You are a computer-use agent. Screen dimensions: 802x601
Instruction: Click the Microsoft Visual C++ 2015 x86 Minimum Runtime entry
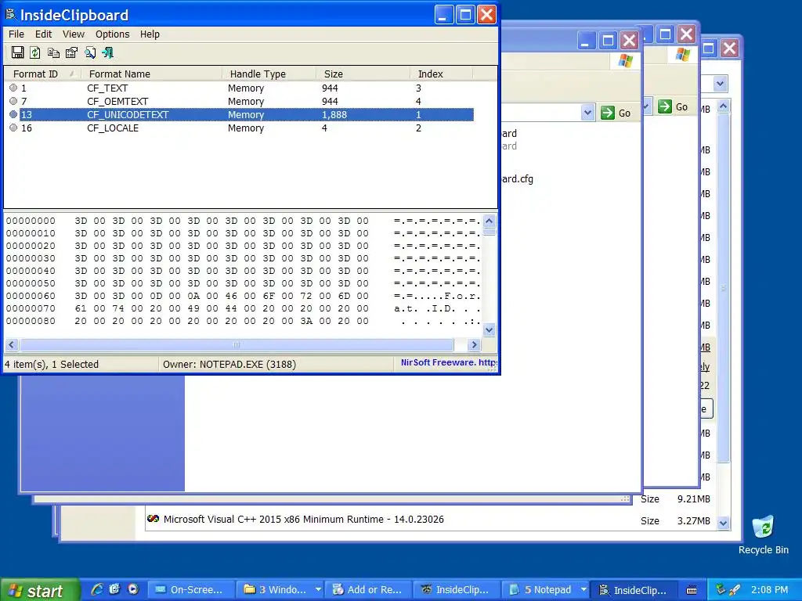coord(304,520)
